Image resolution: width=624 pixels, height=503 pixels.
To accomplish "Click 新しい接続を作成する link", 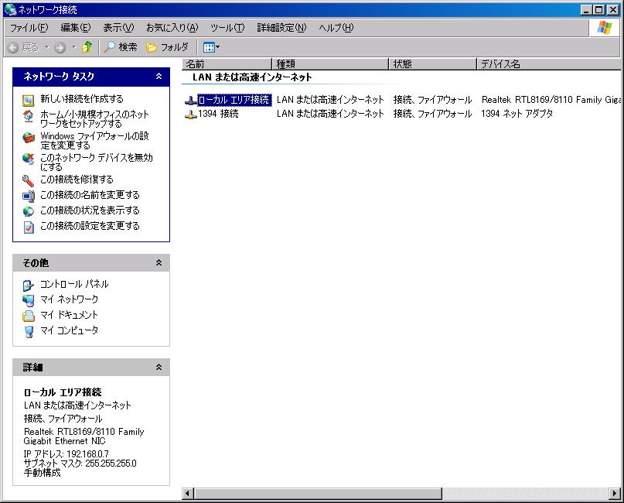I will (82, 99).
